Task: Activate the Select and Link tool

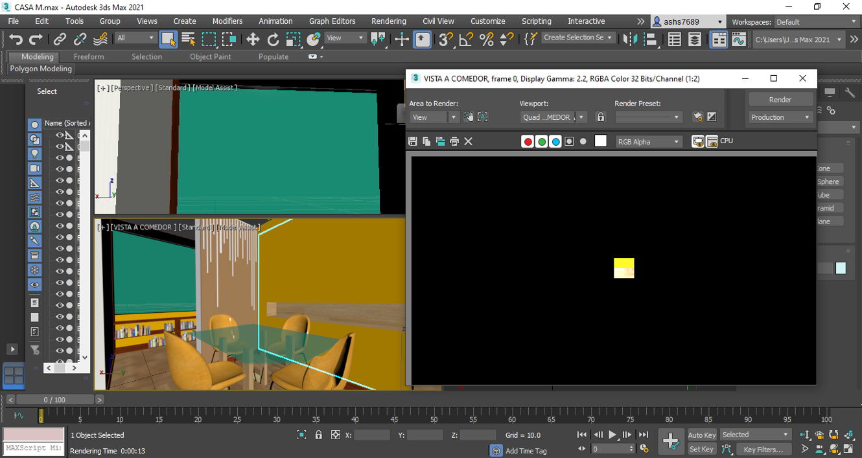Action: [x=60, y=39]
